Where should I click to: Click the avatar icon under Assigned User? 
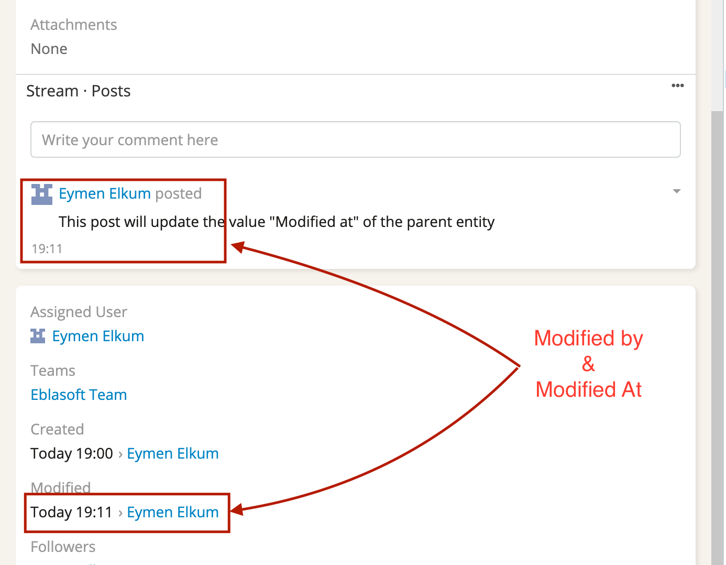(37, 335)
